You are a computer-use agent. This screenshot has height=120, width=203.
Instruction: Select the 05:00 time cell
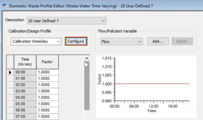pos(25,104)
